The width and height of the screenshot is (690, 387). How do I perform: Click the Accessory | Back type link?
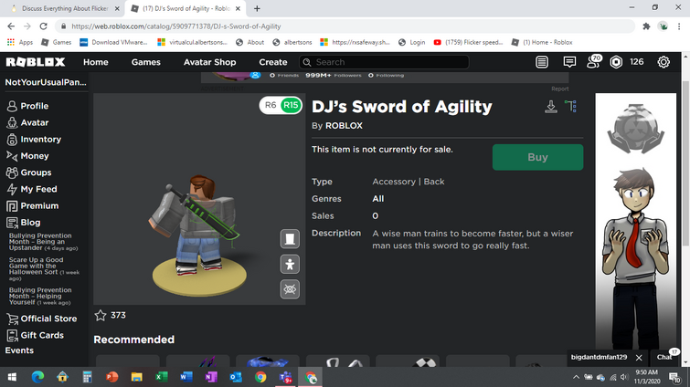(409, 182)
